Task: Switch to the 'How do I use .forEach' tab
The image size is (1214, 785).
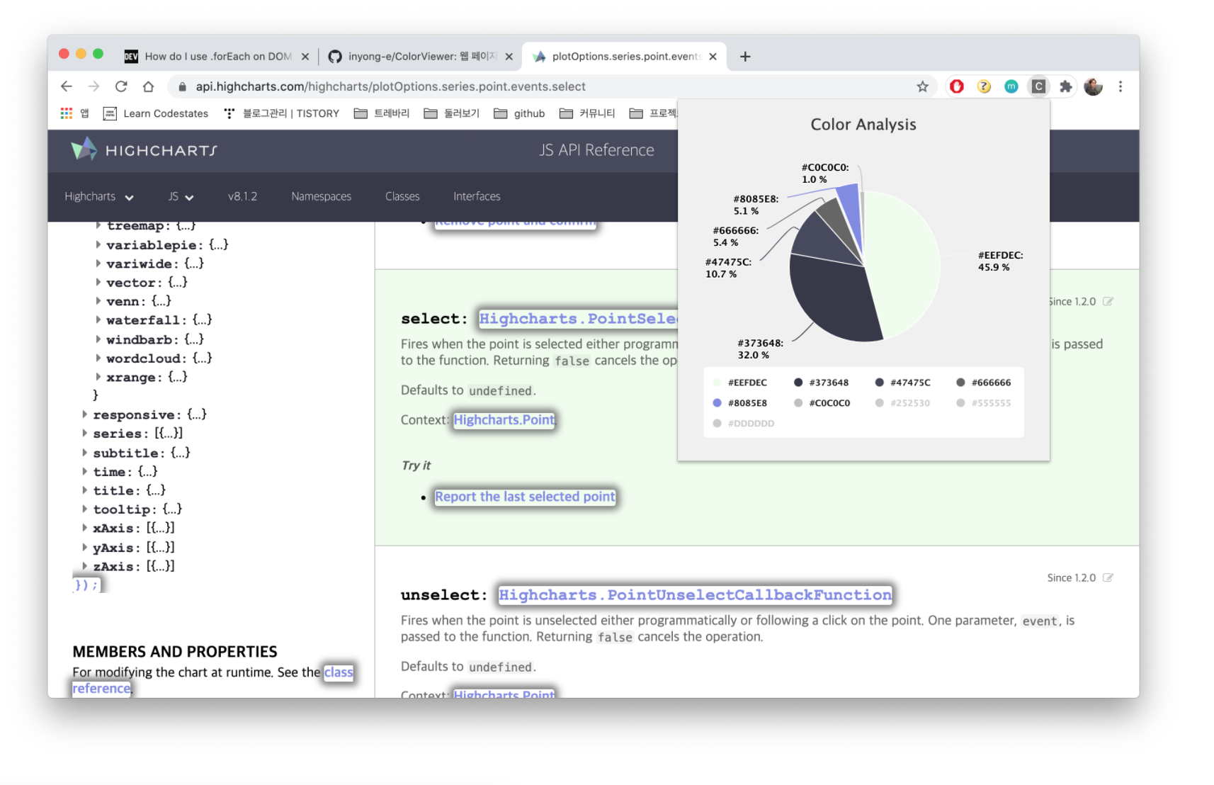Action: 217,57
